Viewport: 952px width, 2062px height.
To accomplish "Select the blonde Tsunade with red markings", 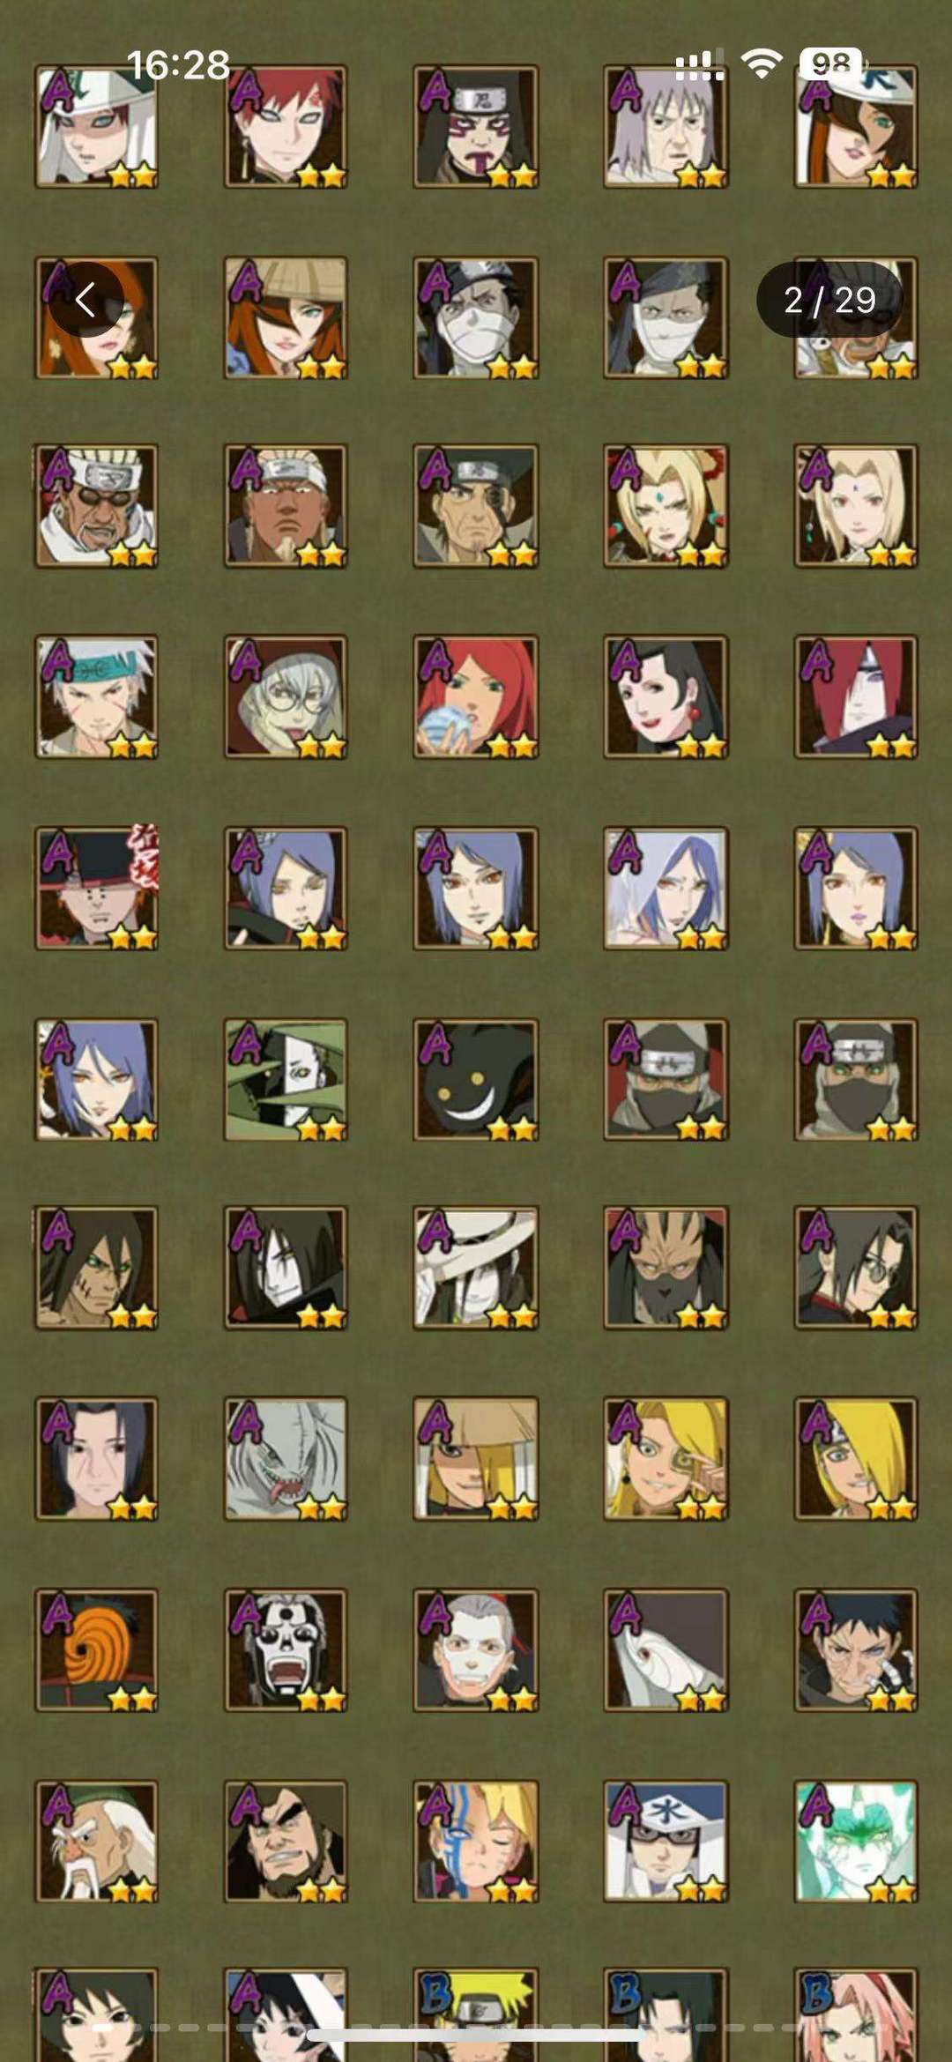I will coord(666,506).
